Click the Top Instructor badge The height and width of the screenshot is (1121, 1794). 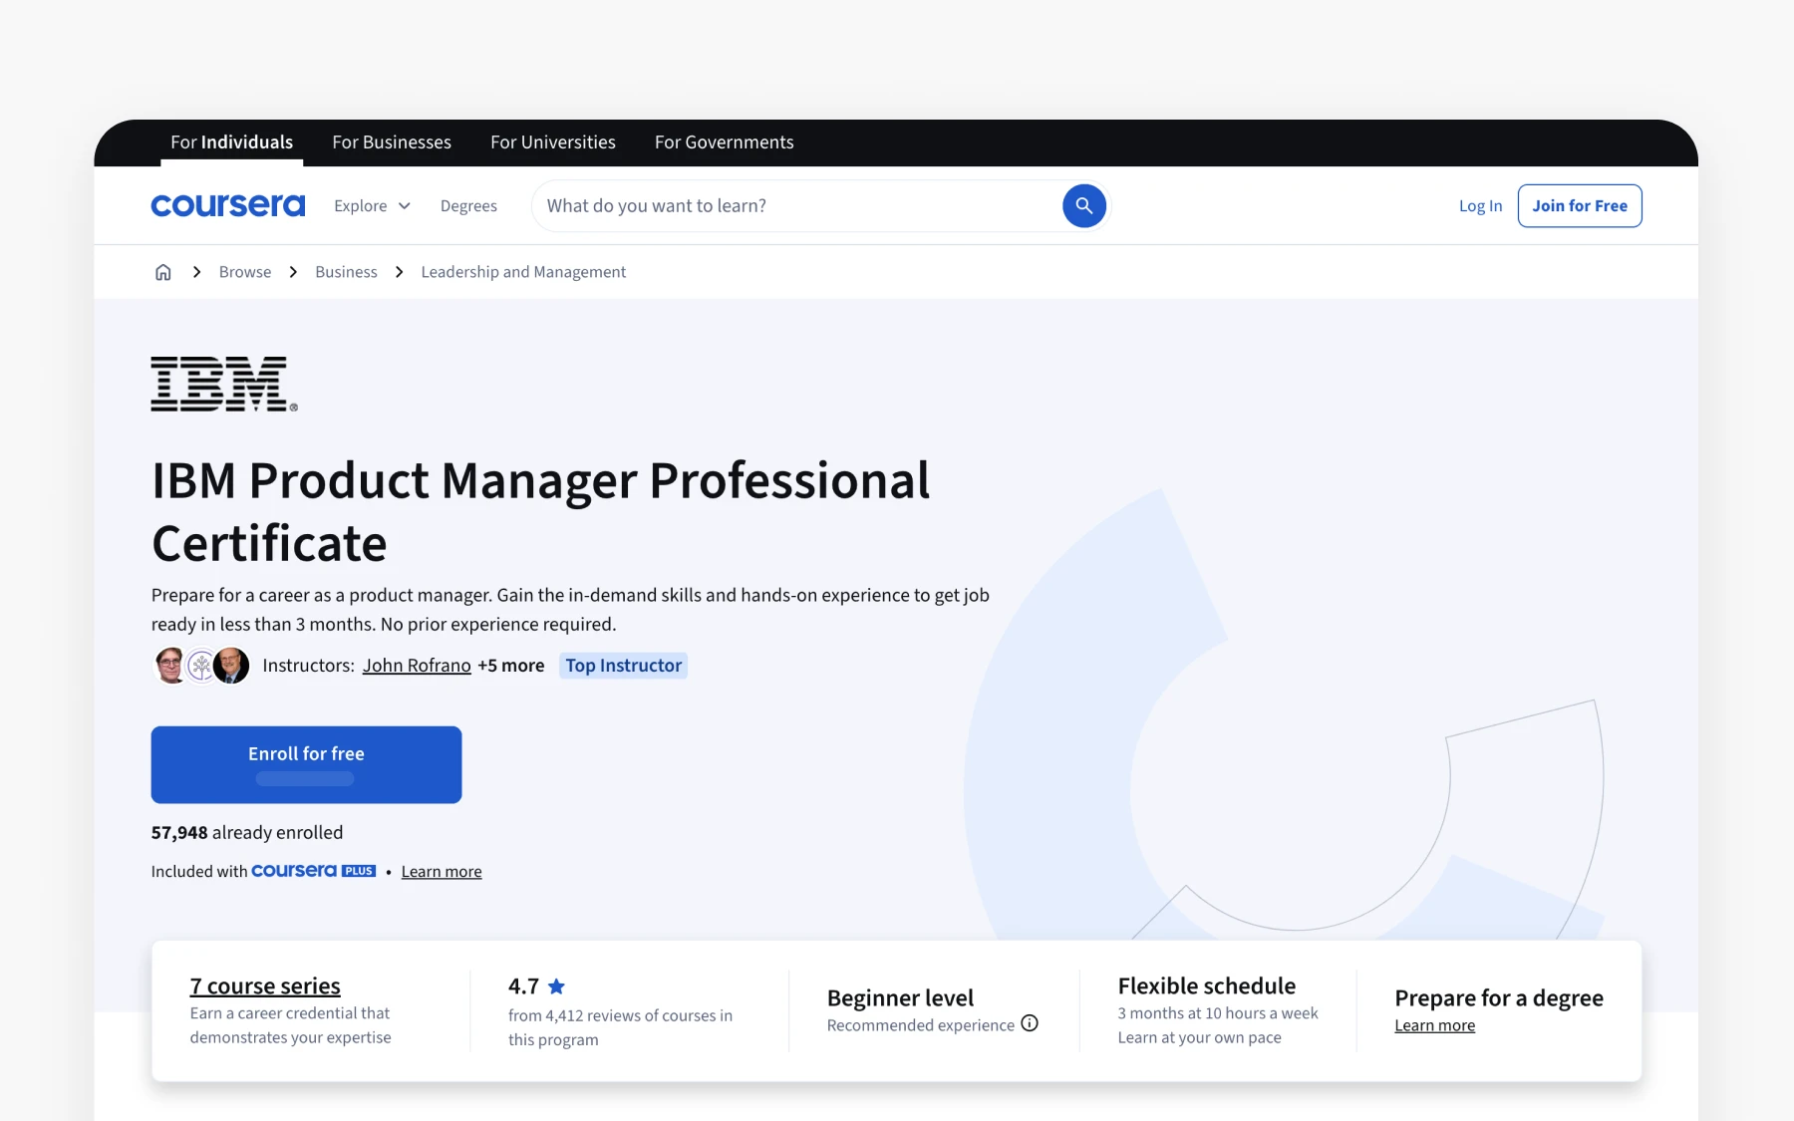point(624,665)
